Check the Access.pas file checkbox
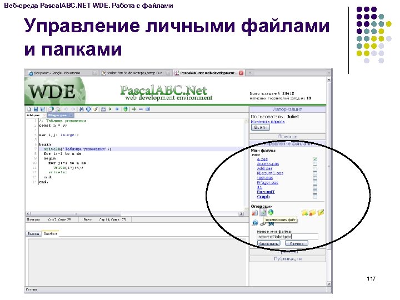 click(316, 163)
